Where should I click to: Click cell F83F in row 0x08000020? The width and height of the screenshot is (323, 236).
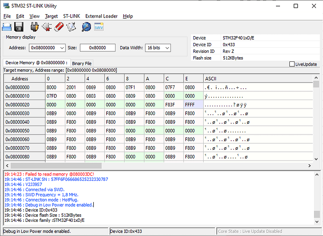click(x=174, y=105)
